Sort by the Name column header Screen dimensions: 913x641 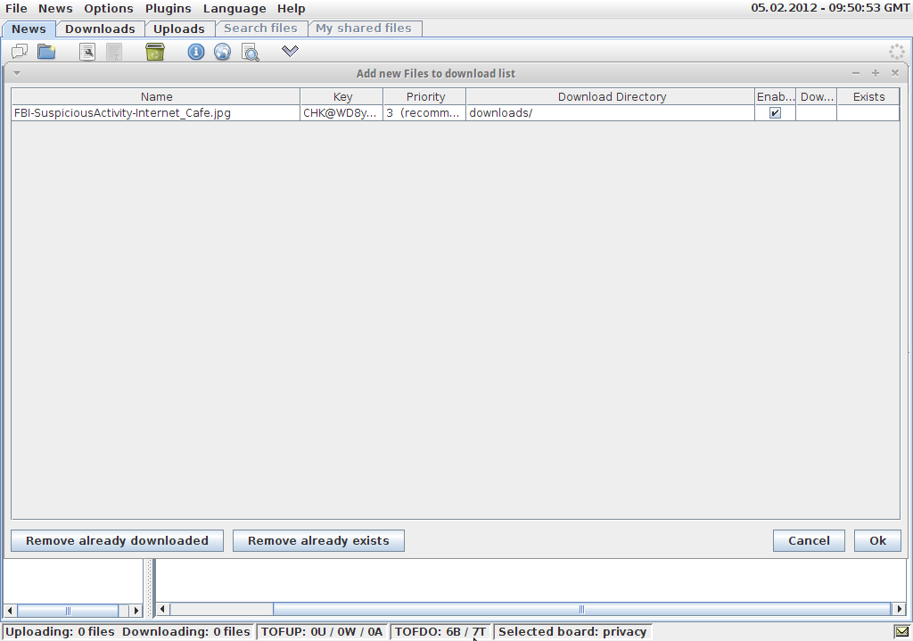coord(156,96)
